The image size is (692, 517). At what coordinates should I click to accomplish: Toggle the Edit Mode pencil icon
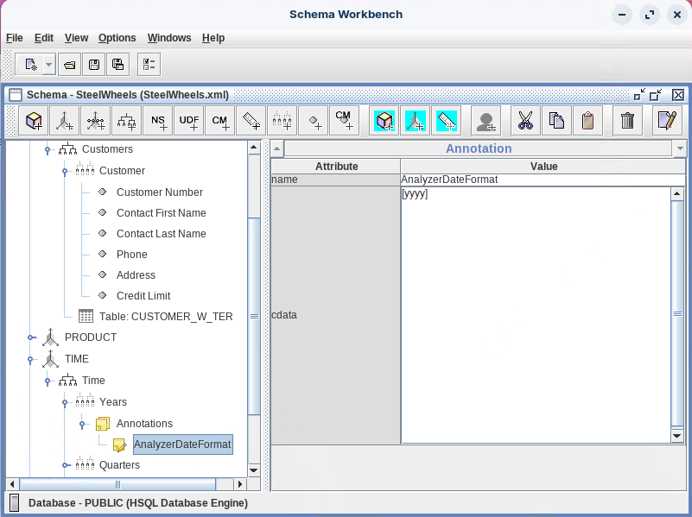click(666, 122)
